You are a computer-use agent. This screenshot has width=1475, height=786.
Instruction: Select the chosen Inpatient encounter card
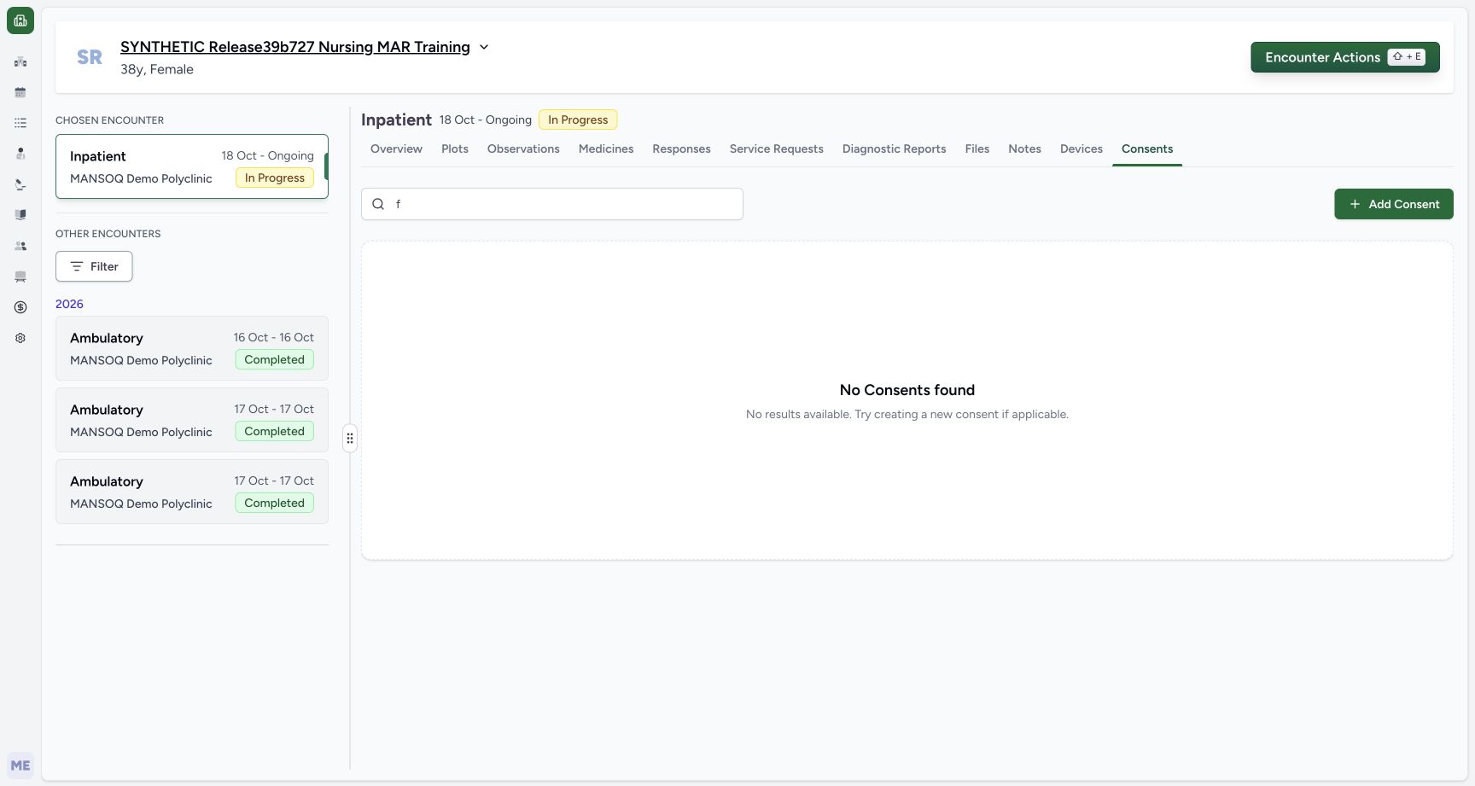[192, 166]
